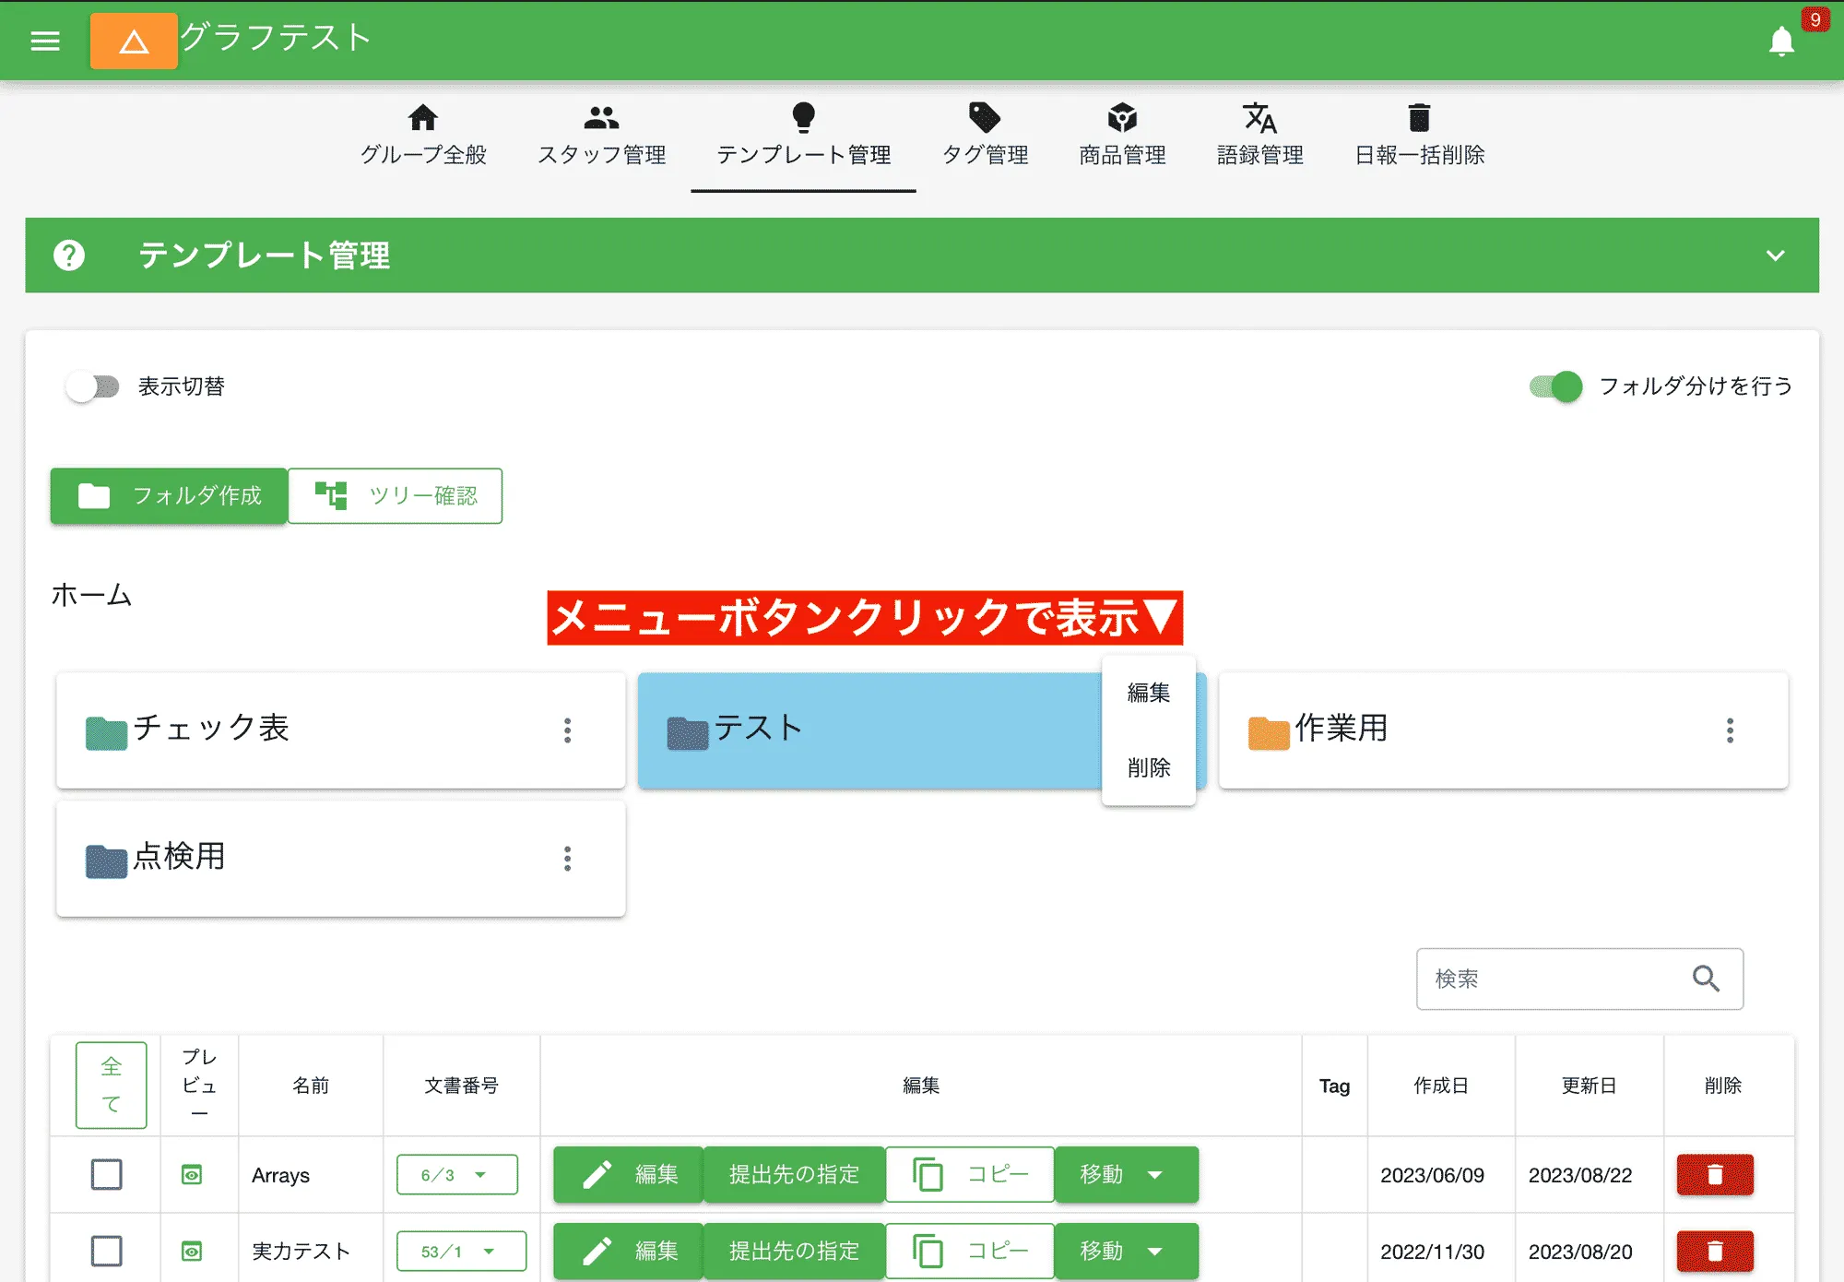Click the フォルダ作成 button
The width and height of the screenshot is (1844, 1282).
[x=169, y=496]
